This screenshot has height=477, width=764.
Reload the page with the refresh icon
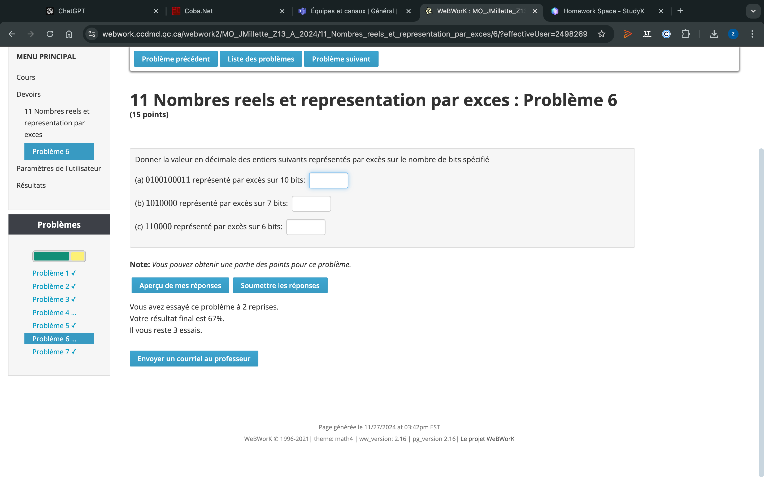click(x=50, y=34)
